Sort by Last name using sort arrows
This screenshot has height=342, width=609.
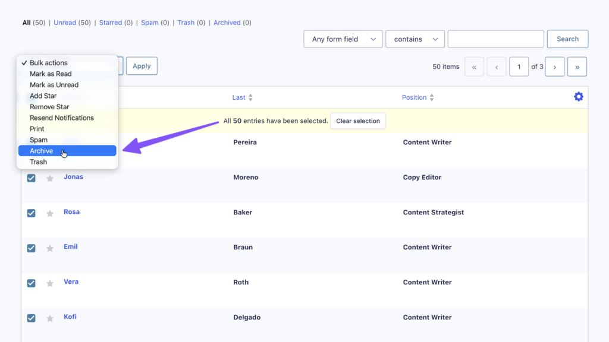click(250, 98)
